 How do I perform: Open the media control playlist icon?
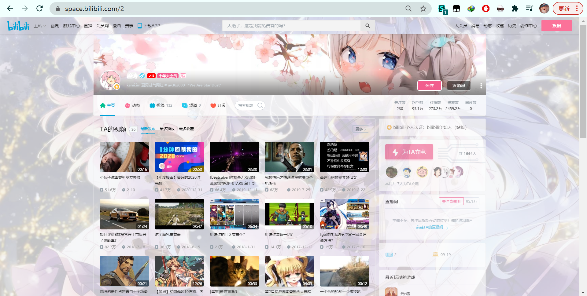coord(530,9)
